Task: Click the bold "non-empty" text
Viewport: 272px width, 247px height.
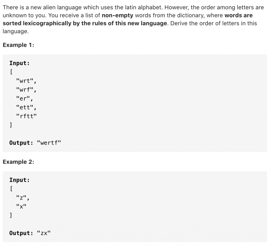Action: tap(118, 15)
